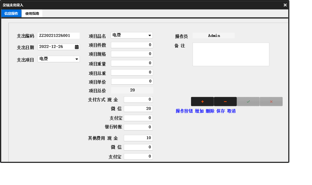Select the 信息操作 tab
The width and height of the screenshot is (312, 185).
[x=11, y=13]
